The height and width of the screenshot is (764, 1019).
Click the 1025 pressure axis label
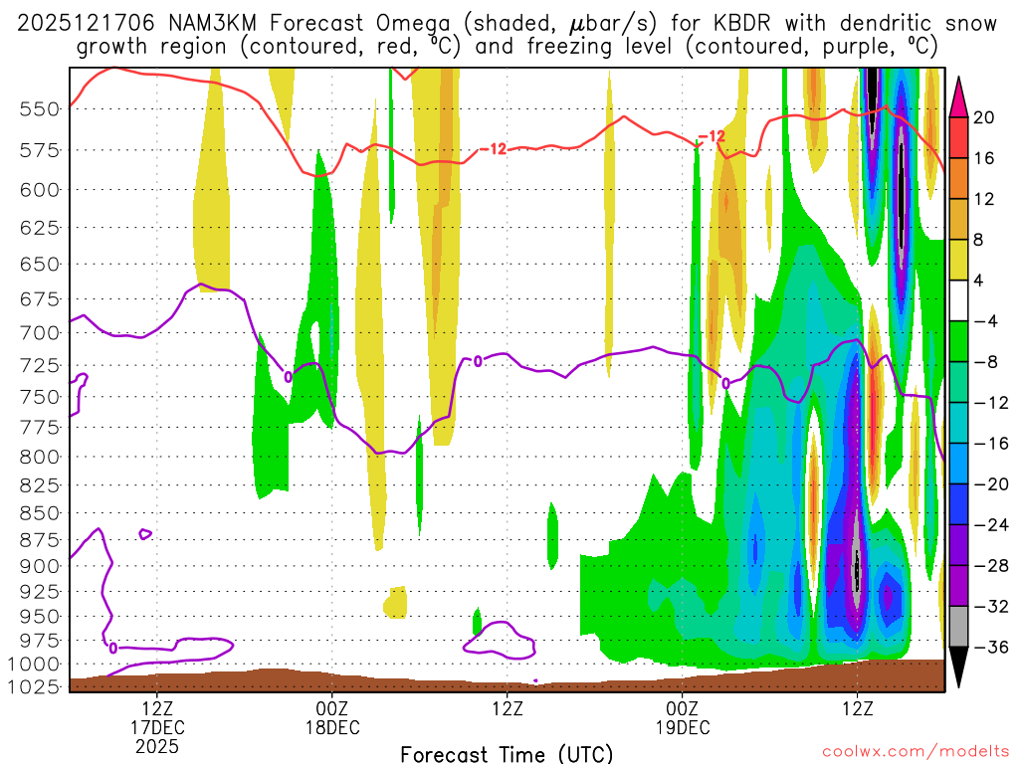click(34, 686)
